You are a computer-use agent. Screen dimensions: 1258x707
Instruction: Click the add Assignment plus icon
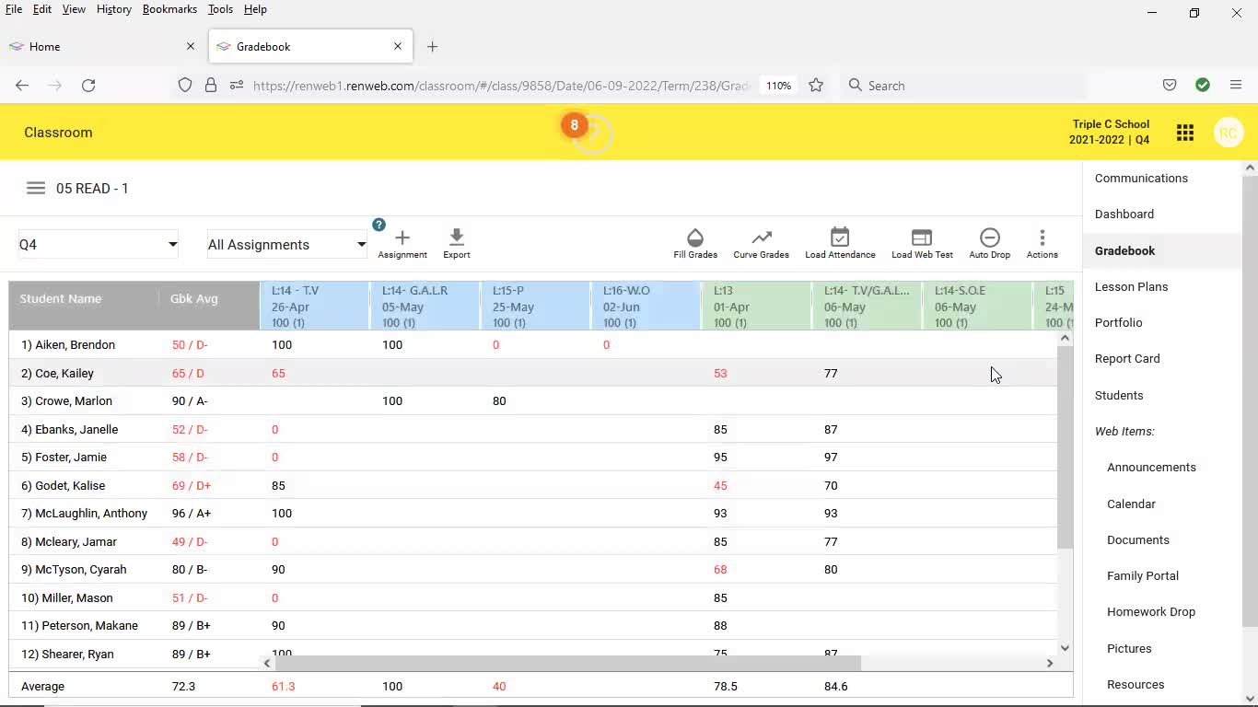click(402, 238)
